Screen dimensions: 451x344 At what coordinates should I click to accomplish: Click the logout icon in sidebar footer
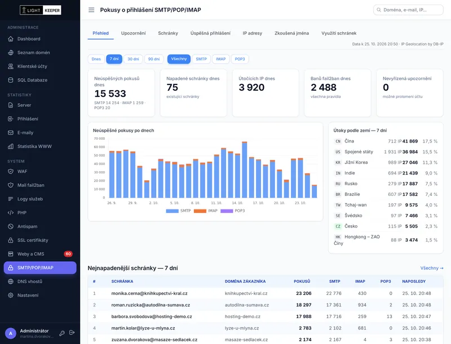click(72, 333)
